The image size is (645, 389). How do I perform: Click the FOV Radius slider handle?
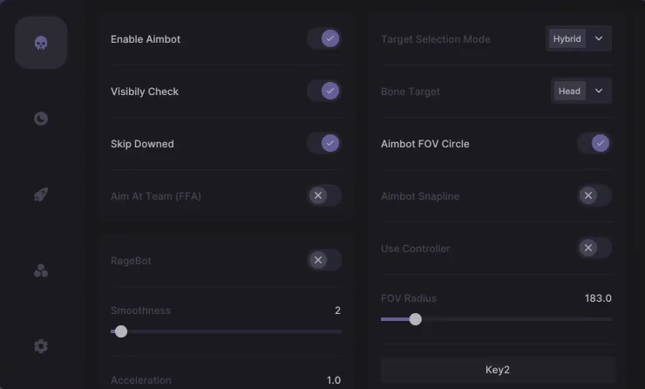[416, 319]
